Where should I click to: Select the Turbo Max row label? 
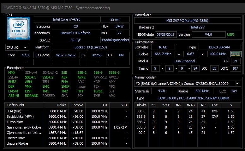[x=15, y=122]
